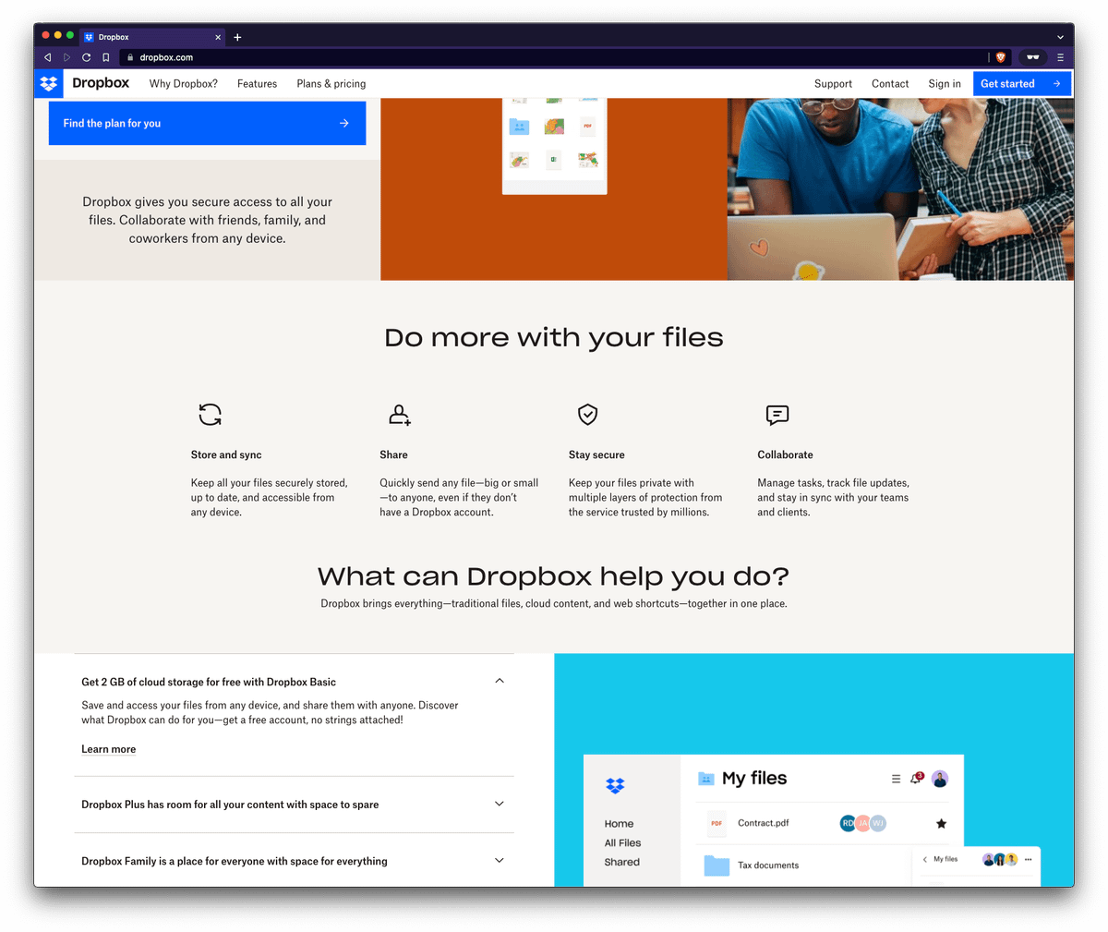Open the Why Dropbox? menu
Viewport: 1108px width, 932px height.
[x=184, y=83]
